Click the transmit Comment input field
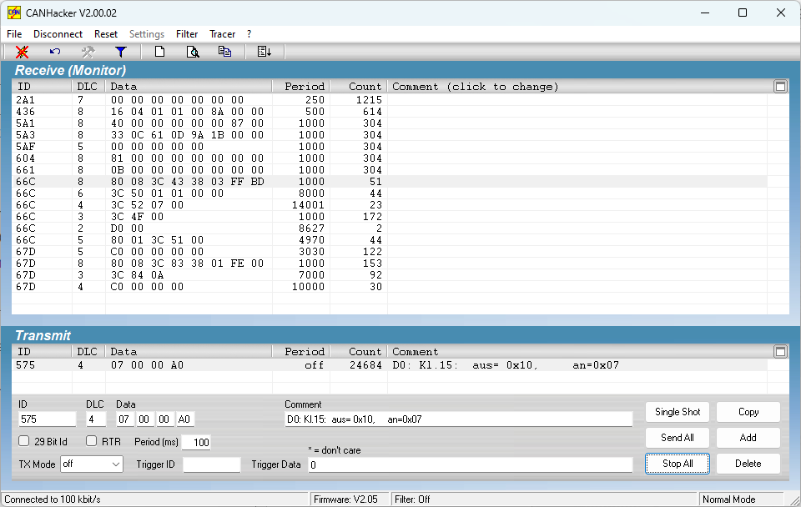The image size is (801, 507). click(x=458, y=419)
